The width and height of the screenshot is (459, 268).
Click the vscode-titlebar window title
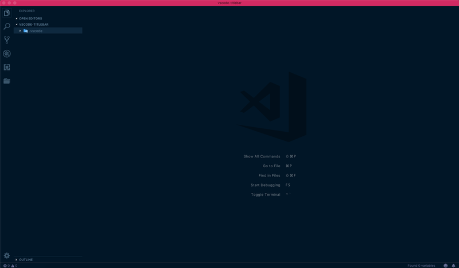(229, 3)
